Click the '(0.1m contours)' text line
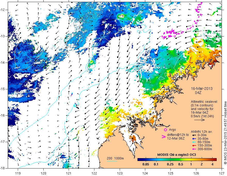Screen dimensions: 227x176 202,105
